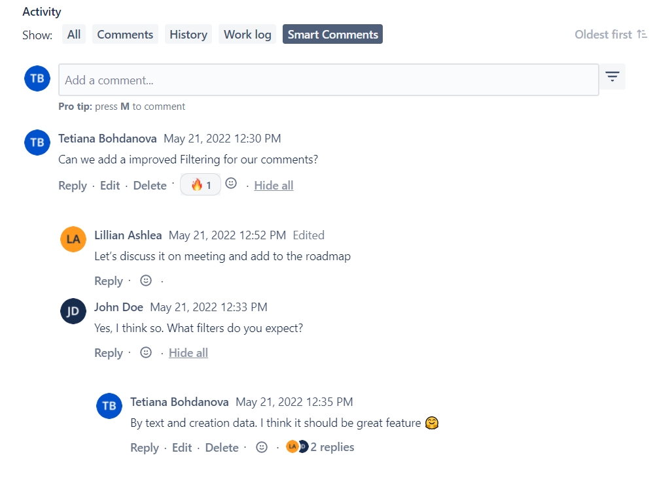Image resolution: width=672 pixels, height=487 pixels.
Task: Add emoji reaction to Tetiana's first comment
Action: point(231,184)
